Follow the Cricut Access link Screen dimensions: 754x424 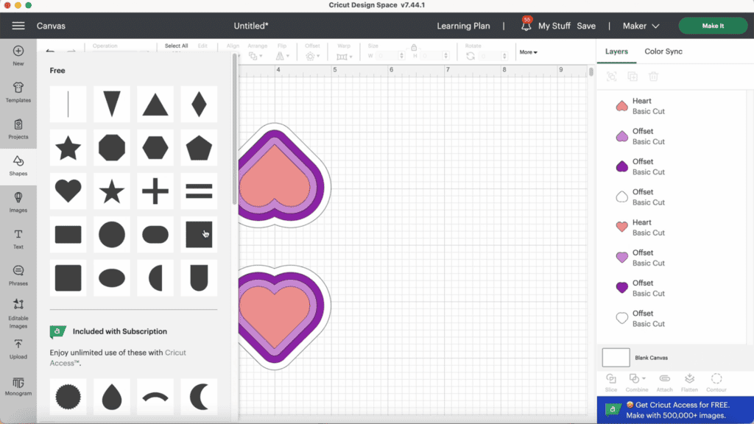(x=118, y=358)
